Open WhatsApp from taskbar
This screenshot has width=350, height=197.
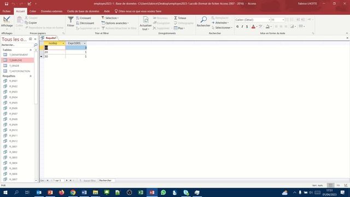click(164, 193)
